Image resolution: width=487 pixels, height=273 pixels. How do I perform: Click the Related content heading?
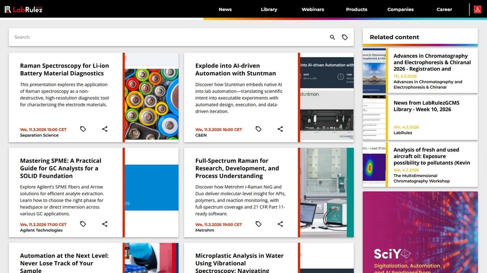[x=394, y=37]
